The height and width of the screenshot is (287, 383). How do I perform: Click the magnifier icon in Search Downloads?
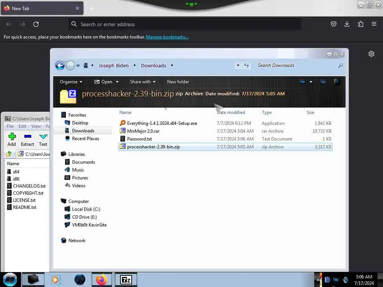coord(340,65)
